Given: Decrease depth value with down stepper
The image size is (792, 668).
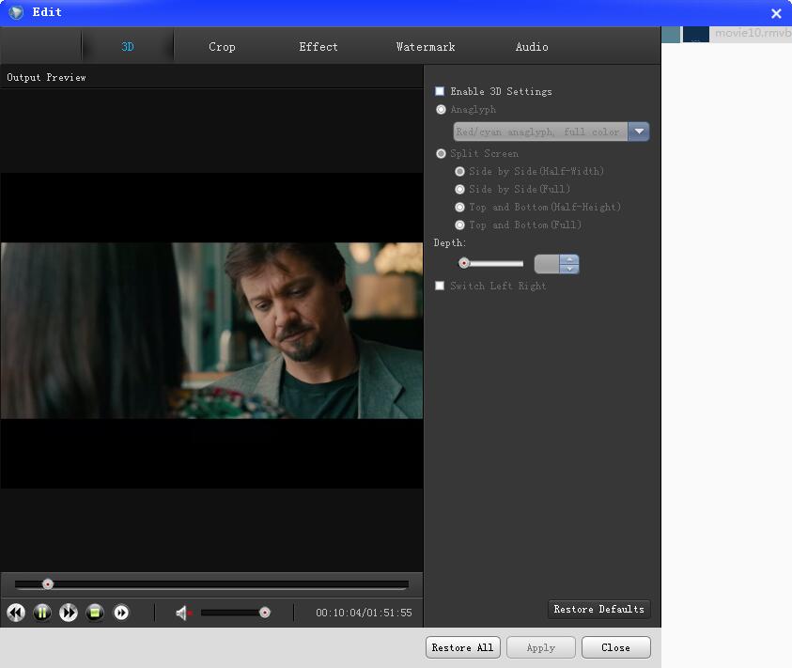Looking at the screenshot, I should click(569, 269).
